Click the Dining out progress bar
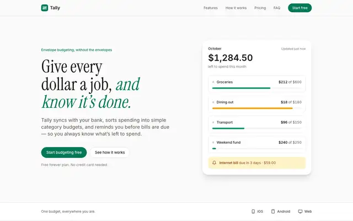This screenshot has width=353, height=221. pyautogui.click(x=256, y=108)
